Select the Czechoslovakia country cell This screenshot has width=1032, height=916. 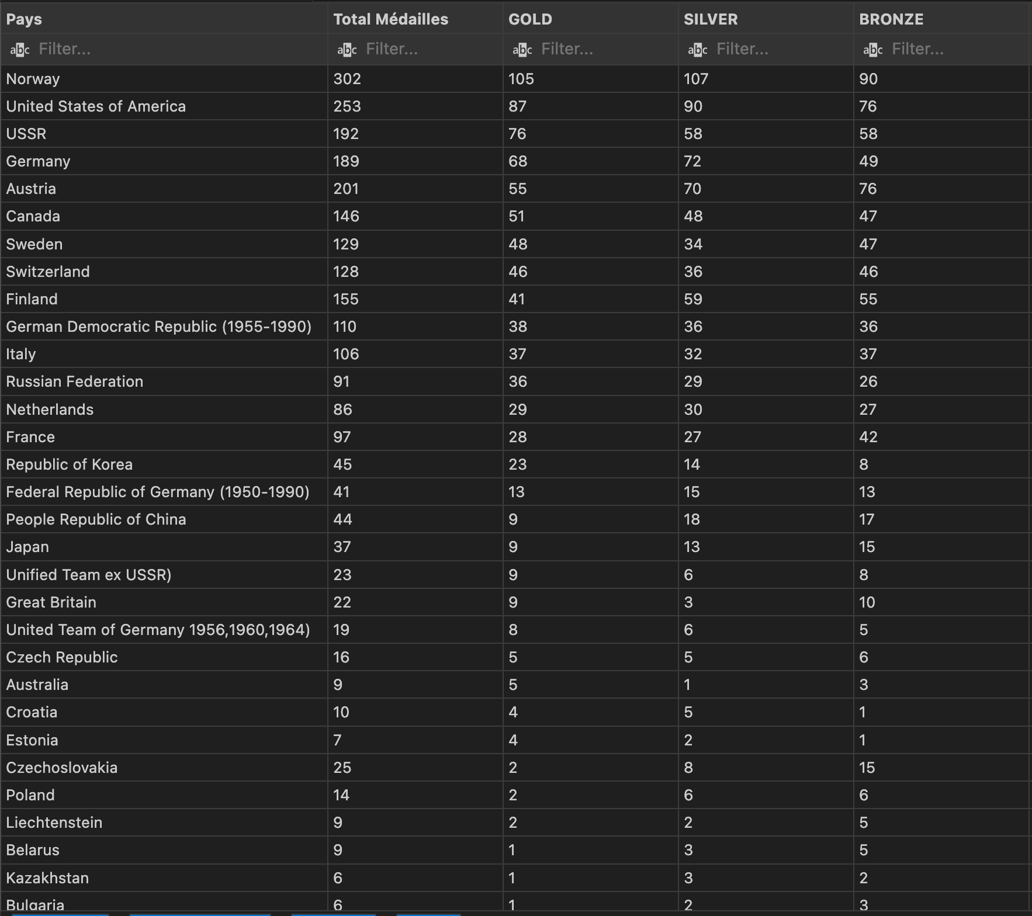tap(164, 768)
